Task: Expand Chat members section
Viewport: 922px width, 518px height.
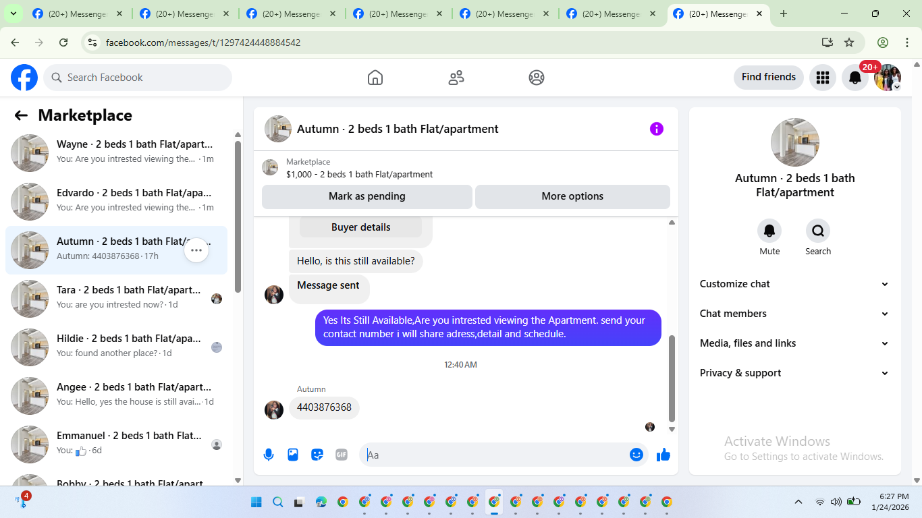Action: (795, 314)
